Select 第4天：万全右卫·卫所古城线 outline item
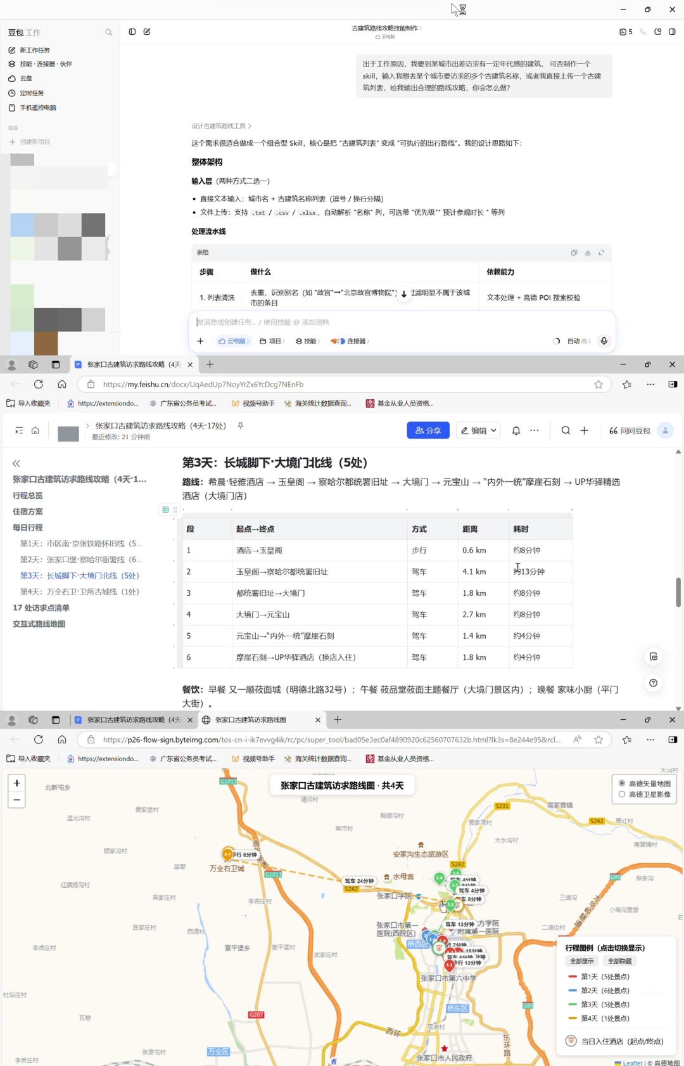Viewport: 684px width, 1066px height. coord(80,592)
